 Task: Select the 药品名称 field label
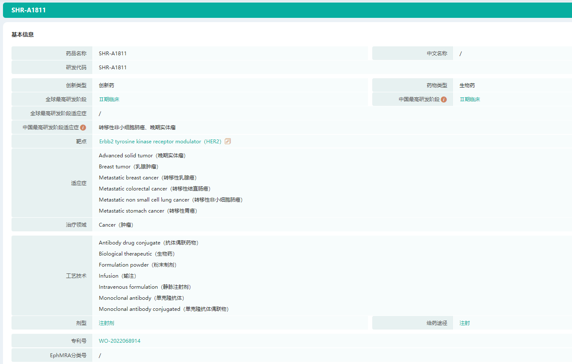tap(76, 54)
